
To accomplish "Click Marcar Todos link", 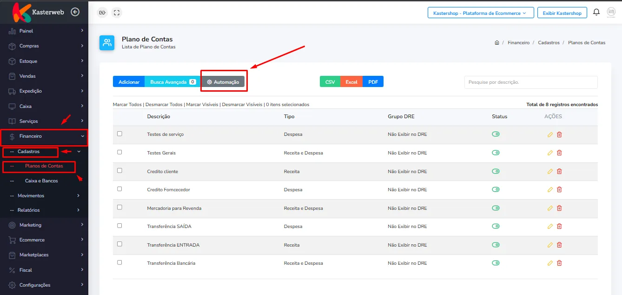I will 127,105.
